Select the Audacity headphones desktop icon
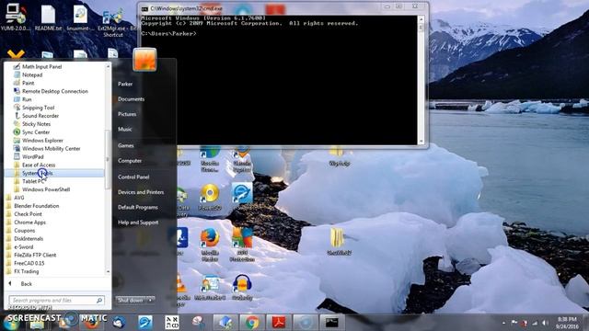Image resolution: width=589 pixels, height=331 pixels. (x=242, y=287)
